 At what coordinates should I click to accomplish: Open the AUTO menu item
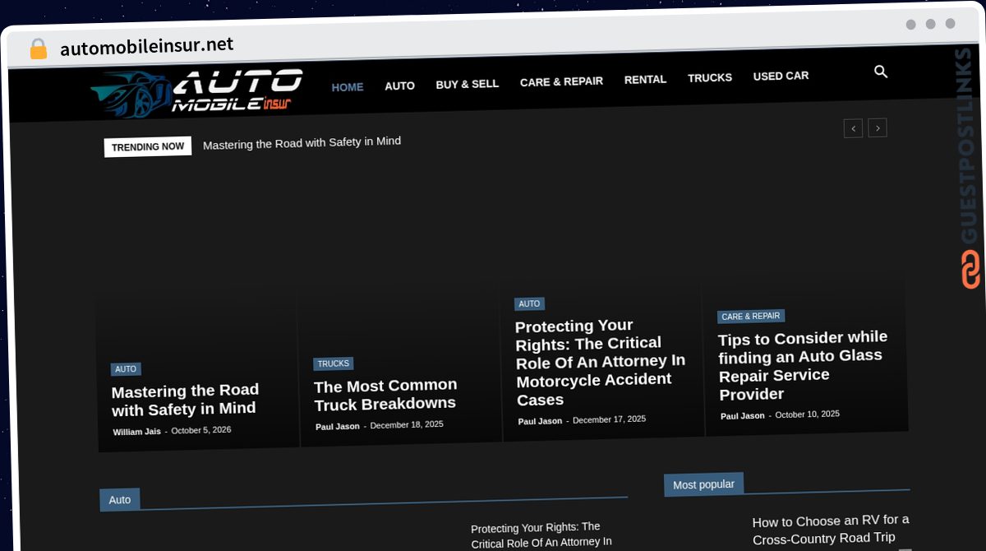(399, 86)
